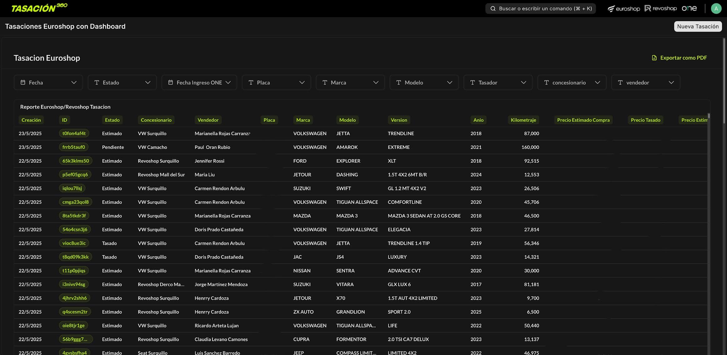Sort by Estado column header
The height and width of the screenshot is (355, 727).
[112, 120]
